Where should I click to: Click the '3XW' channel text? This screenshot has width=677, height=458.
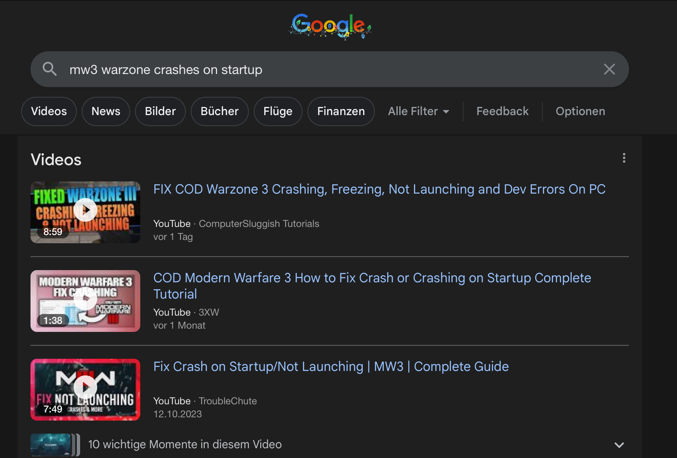point(209,312)
